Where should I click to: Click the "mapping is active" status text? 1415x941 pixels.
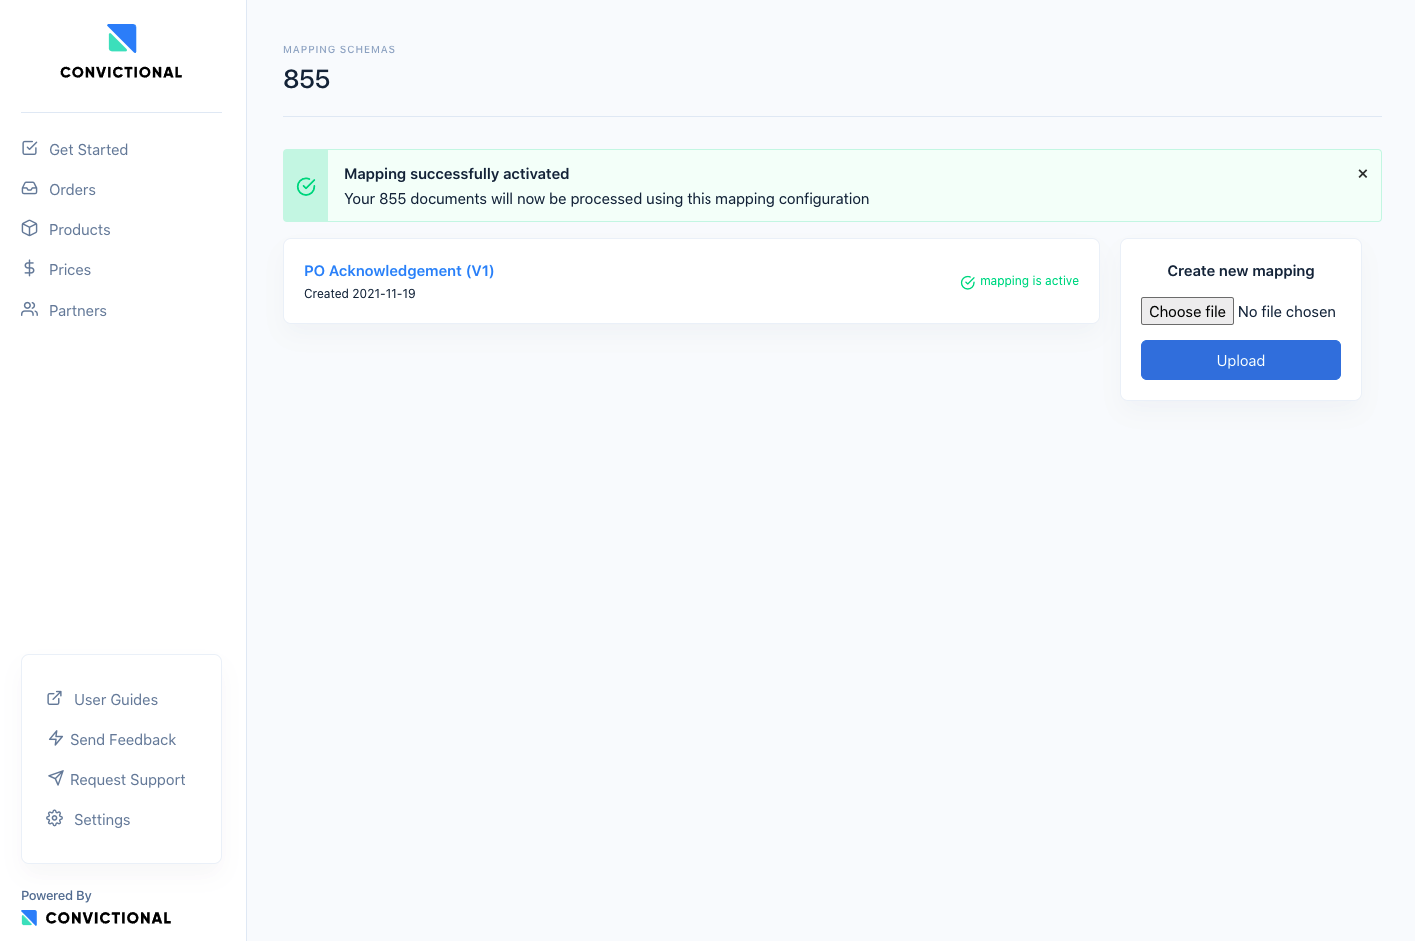pyautogui.click(x=1029, y=281)
